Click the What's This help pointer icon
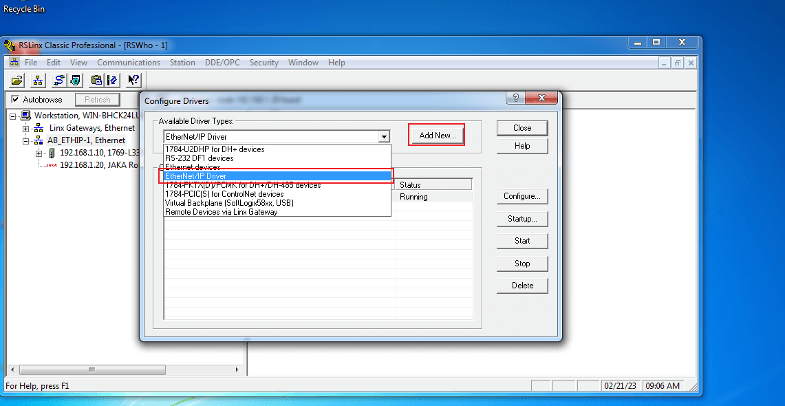 pyautogui.click(x=133, y=80)
